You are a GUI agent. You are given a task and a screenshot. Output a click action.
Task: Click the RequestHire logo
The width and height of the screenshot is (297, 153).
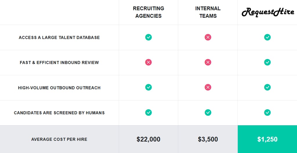[267, 12]
